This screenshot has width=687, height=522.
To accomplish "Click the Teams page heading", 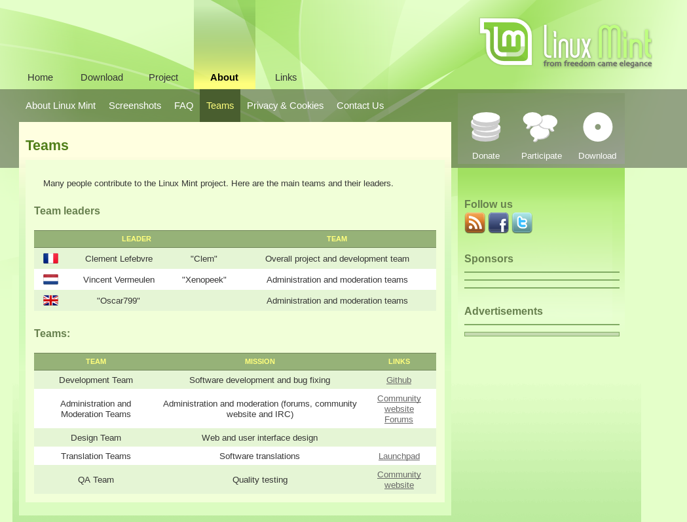I will (47, 145).
